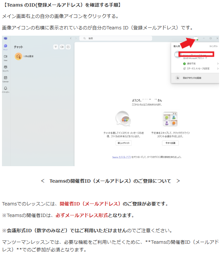Open the チャット tab in Teams sidebar
Viewport: 222px width, 254px height.
point(6,47)
